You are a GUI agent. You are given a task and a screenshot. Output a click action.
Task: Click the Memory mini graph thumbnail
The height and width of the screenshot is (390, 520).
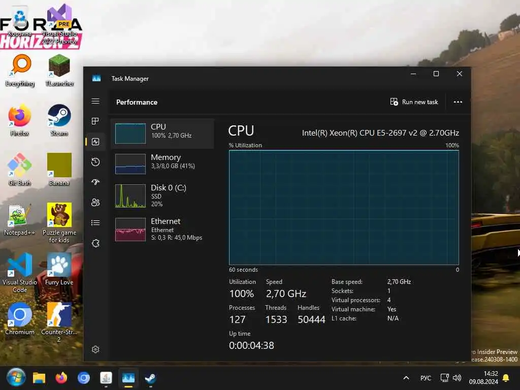click(131, 164)
